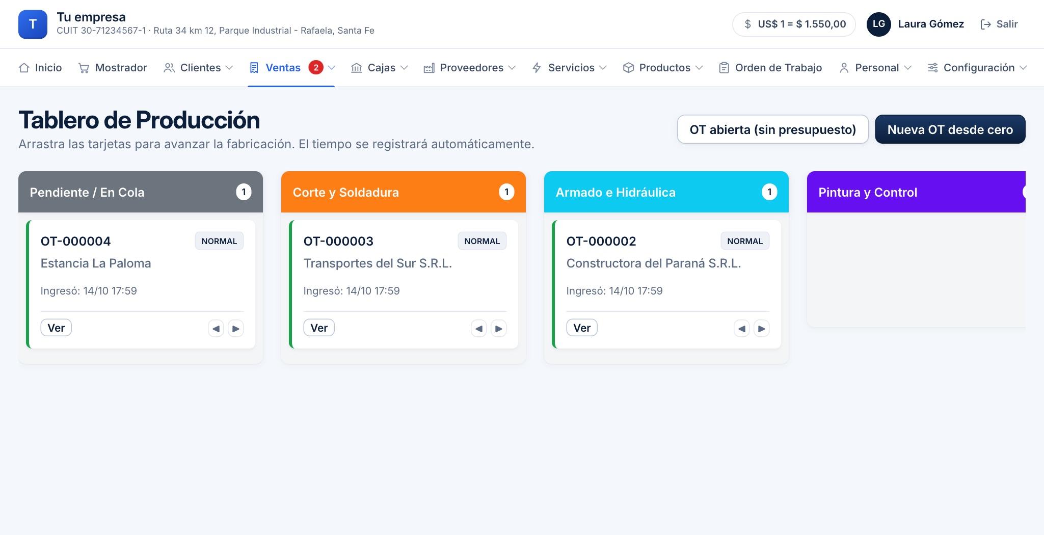The height and width of the screenshot is (535, 1044).
Task: Click the Clientes people icon
Action: pyautogui.click(x=169, y=68)
